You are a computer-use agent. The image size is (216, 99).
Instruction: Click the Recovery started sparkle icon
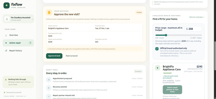pos(49,88)
